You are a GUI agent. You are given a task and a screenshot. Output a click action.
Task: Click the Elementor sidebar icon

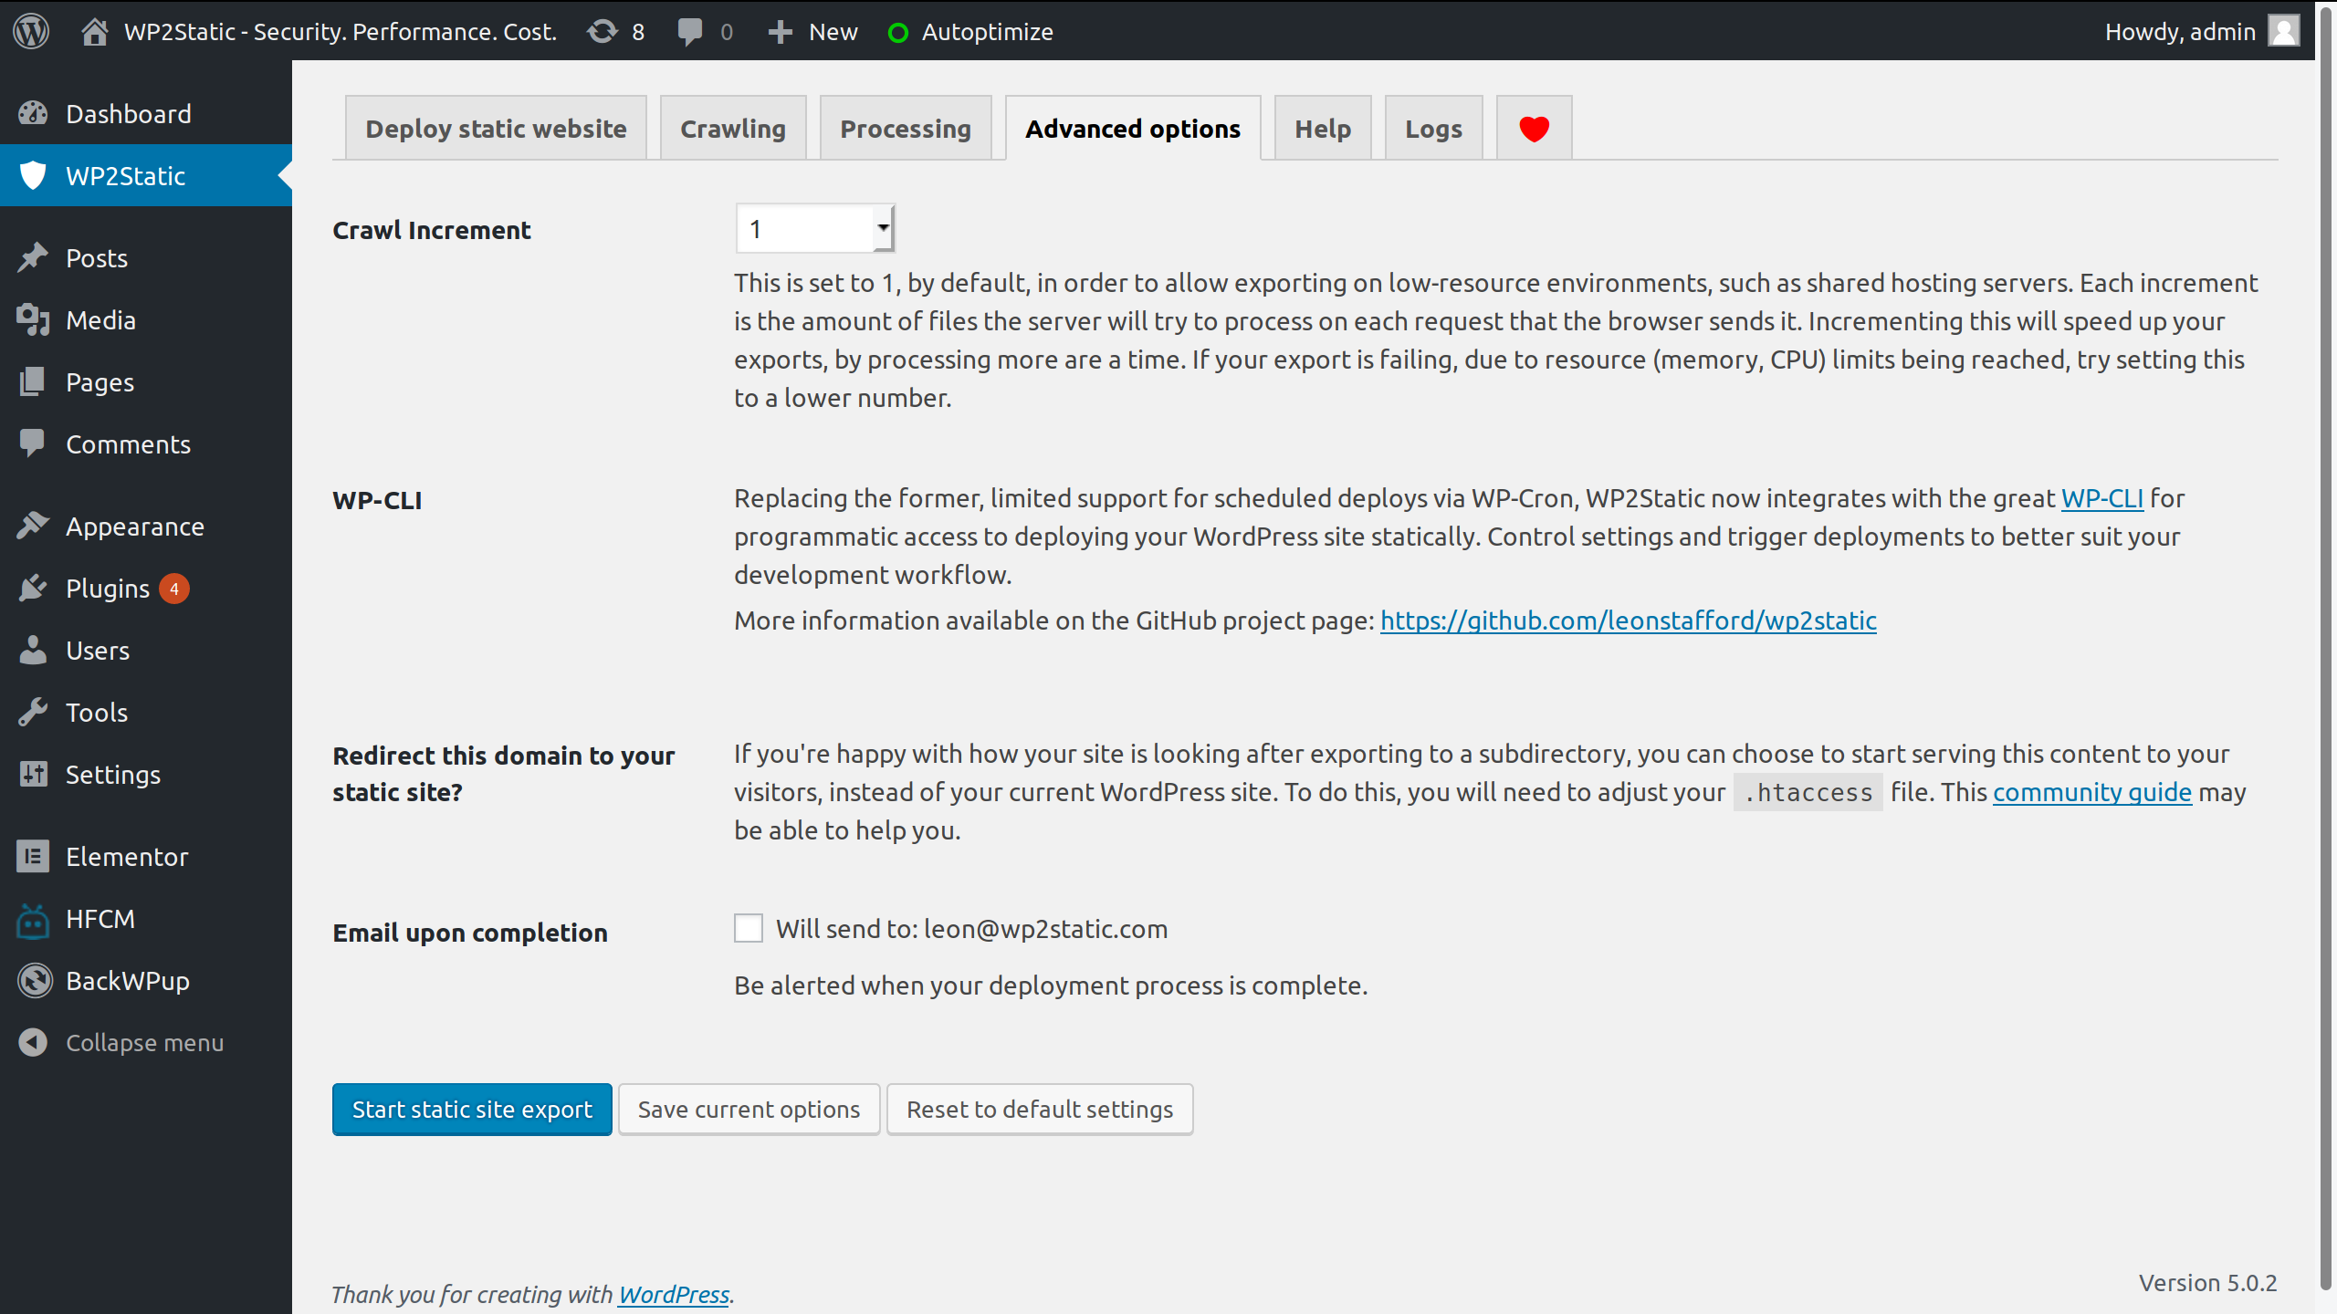tap(33, 857)
